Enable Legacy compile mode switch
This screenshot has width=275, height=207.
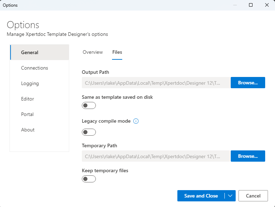(89, 132)
